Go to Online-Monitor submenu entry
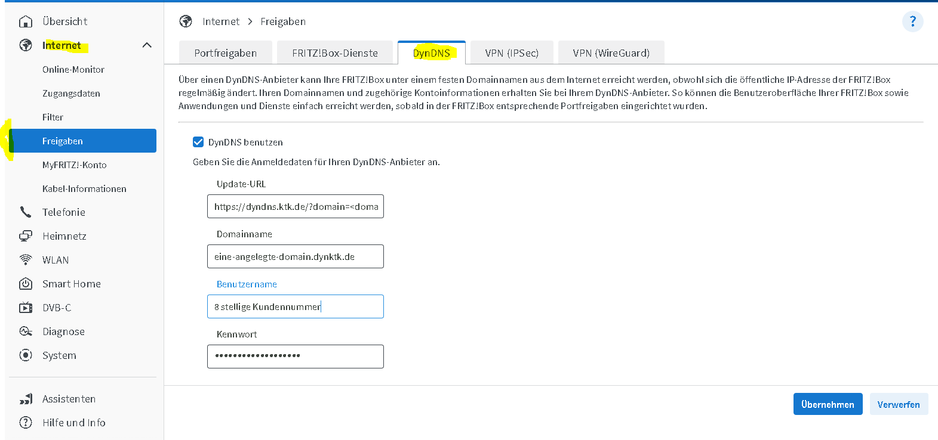The width and height of the screenshot is (938, 440). [73, 70]
